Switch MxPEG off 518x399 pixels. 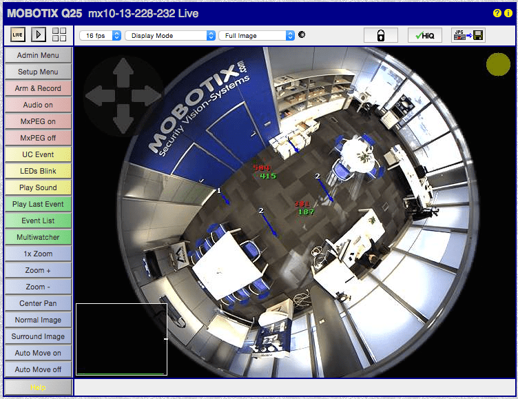38,138
